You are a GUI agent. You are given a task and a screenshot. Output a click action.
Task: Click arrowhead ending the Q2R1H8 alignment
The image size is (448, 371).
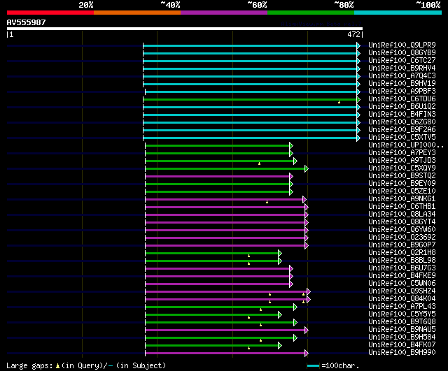280,253
